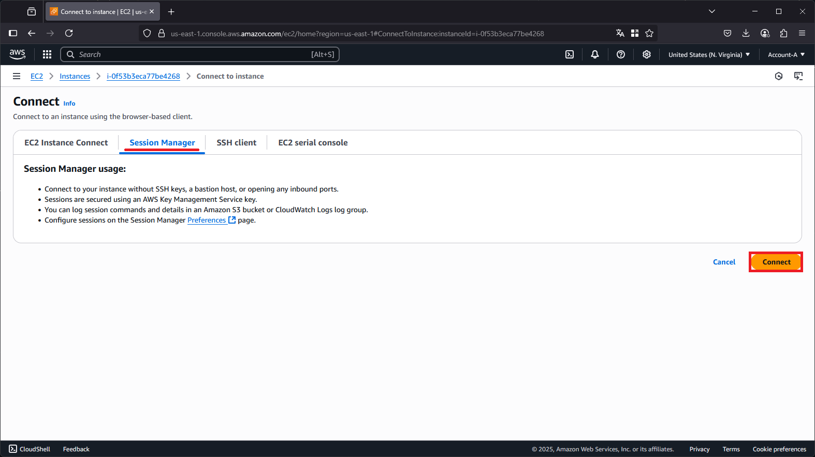Open the AWS services grid menu
The height and width of the screenshot is (457, 815).
click(47, 54)
